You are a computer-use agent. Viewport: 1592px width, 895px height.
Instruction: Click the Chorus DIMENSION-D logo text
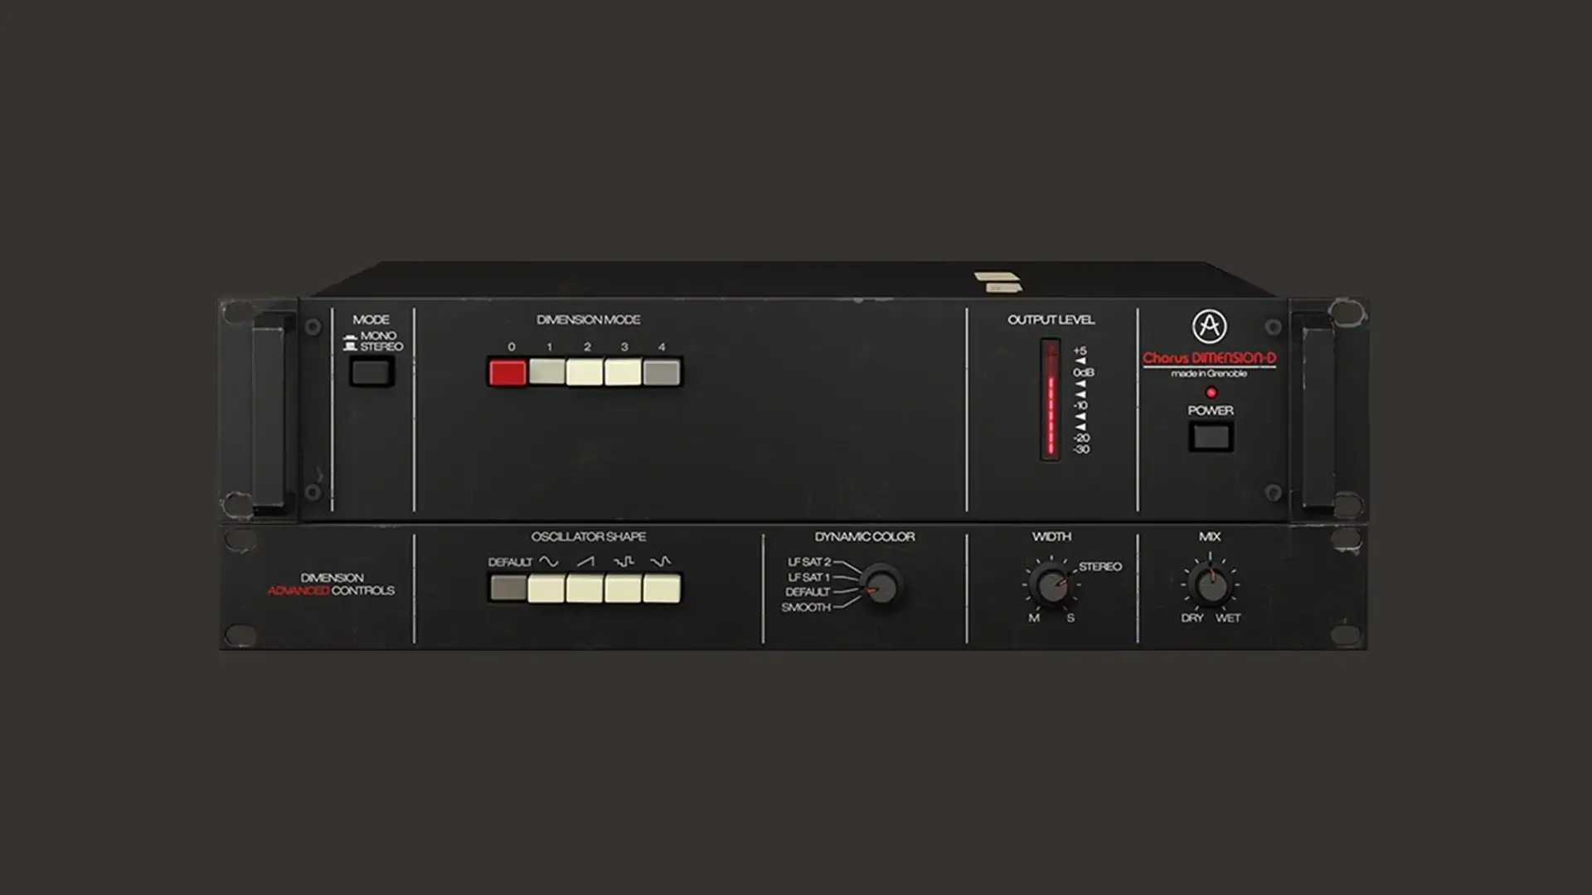click(1209, 359)
